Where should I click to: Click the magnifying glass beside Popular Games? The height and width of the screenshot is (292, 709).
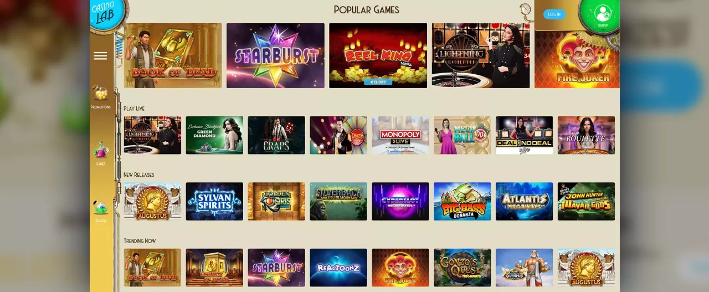click(525, 10)
